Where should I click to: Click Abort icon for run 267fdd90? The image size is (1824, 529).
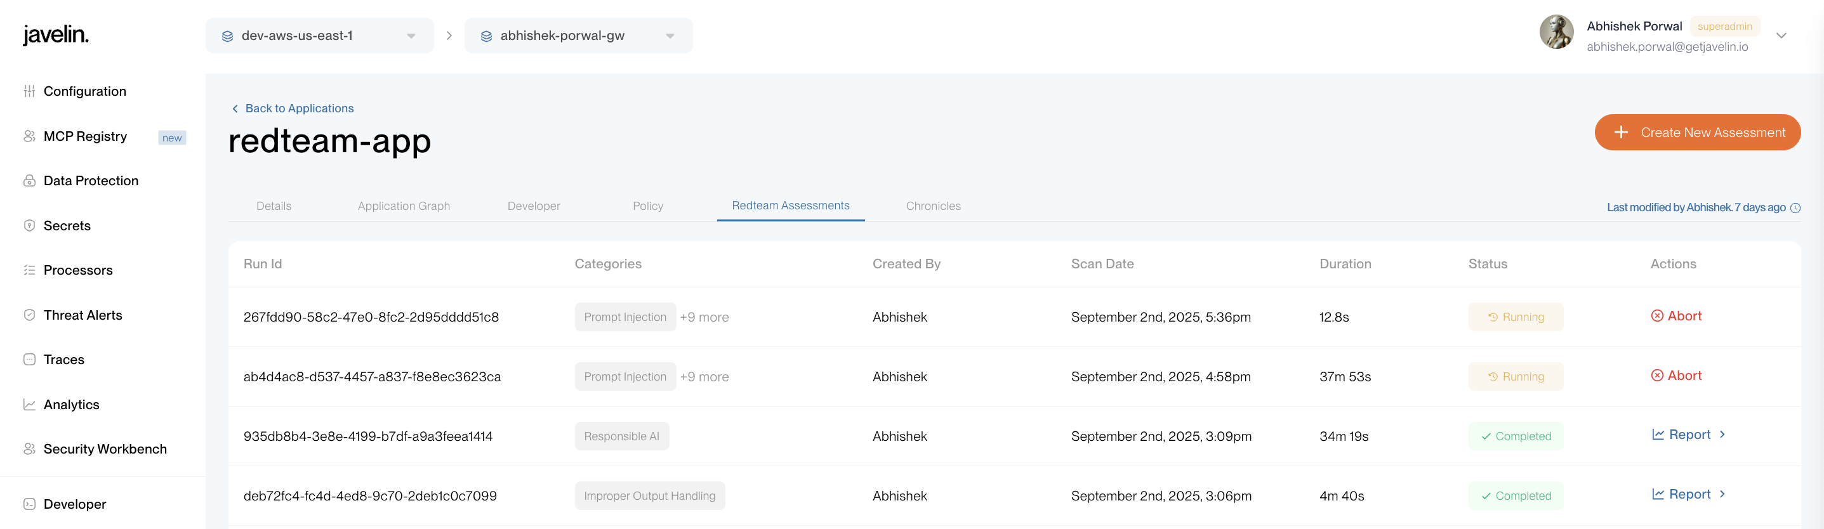pos(1657,316)
